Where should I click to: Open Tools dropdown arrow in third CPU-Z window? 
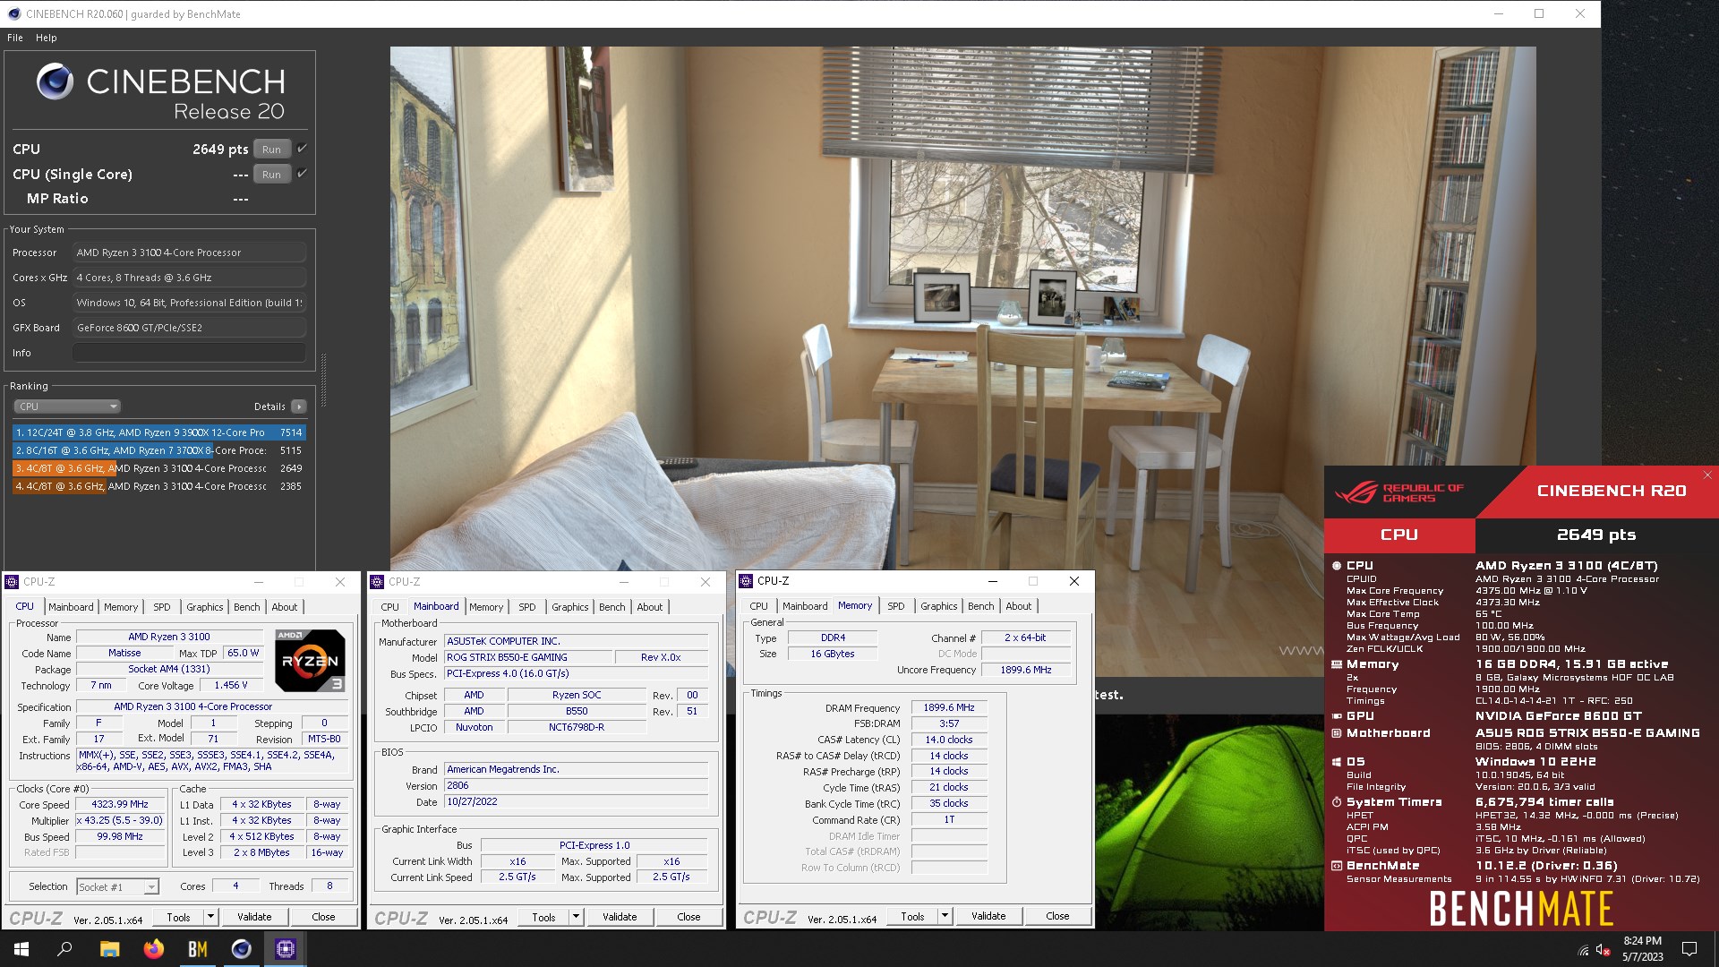945,916
